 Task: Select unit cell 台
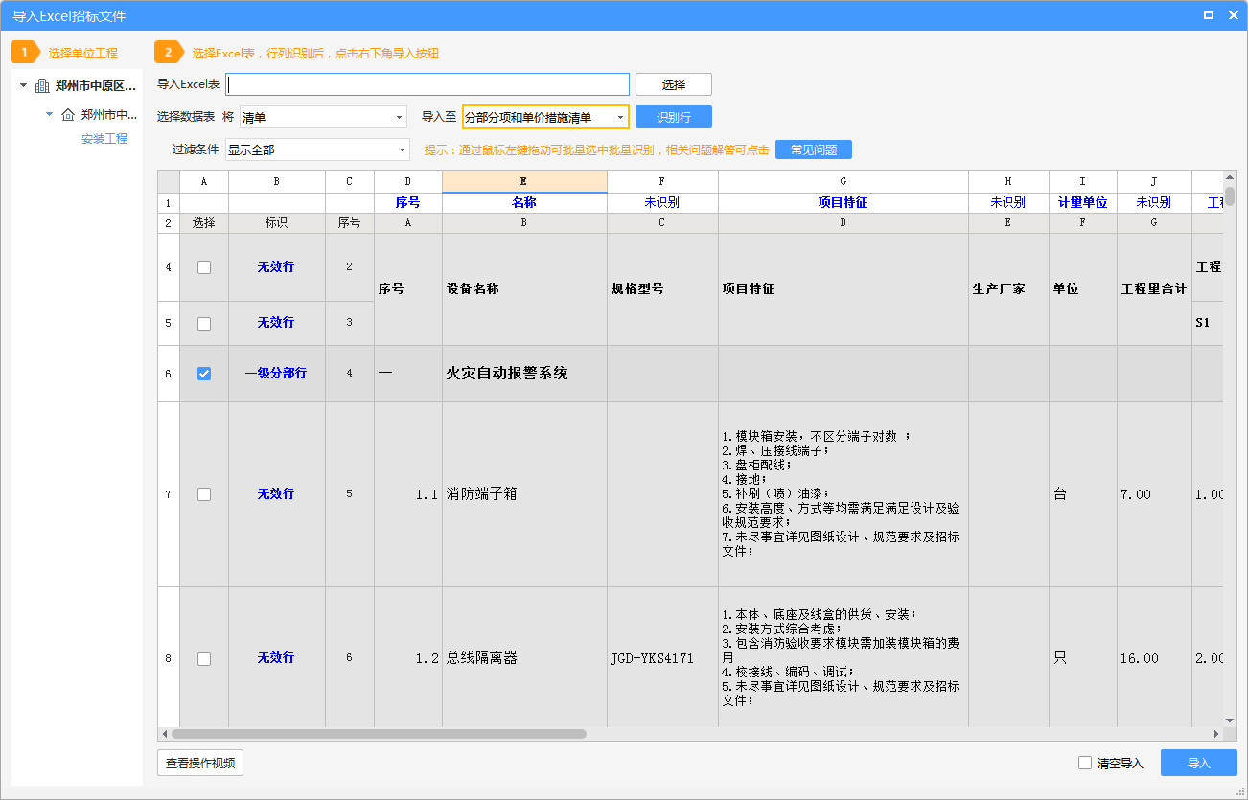coord(1083,494)
